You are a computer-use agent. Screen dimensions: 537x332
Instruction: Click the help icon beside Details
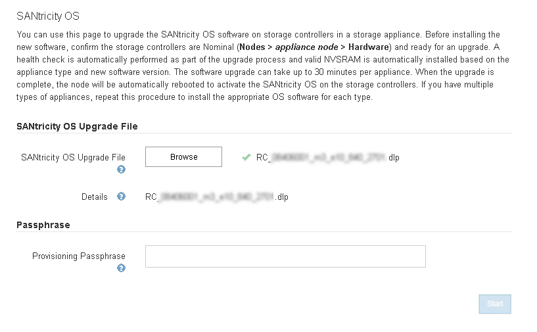click(x=121, y=197)
